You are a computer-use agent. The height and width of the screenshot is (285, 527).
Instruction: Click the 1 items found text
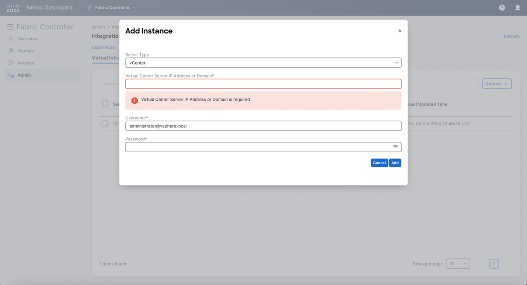(113, 264)
